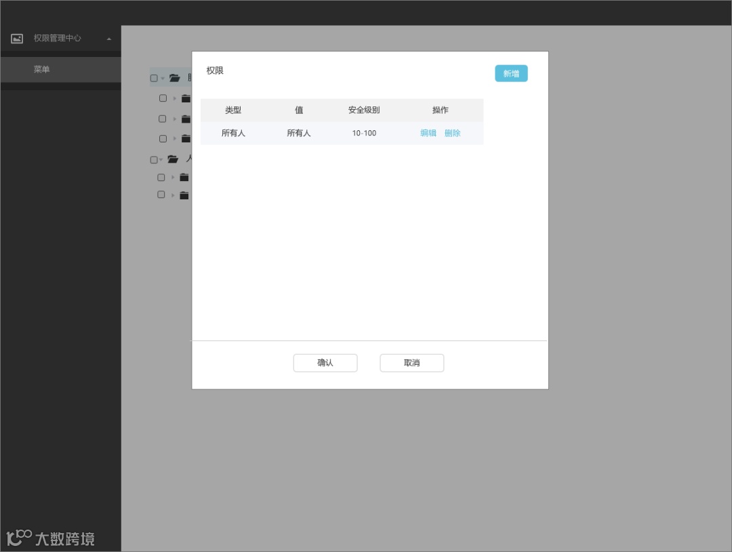
Task: Tick the last tree checkbox at the bottom
Action: point(161,195)
